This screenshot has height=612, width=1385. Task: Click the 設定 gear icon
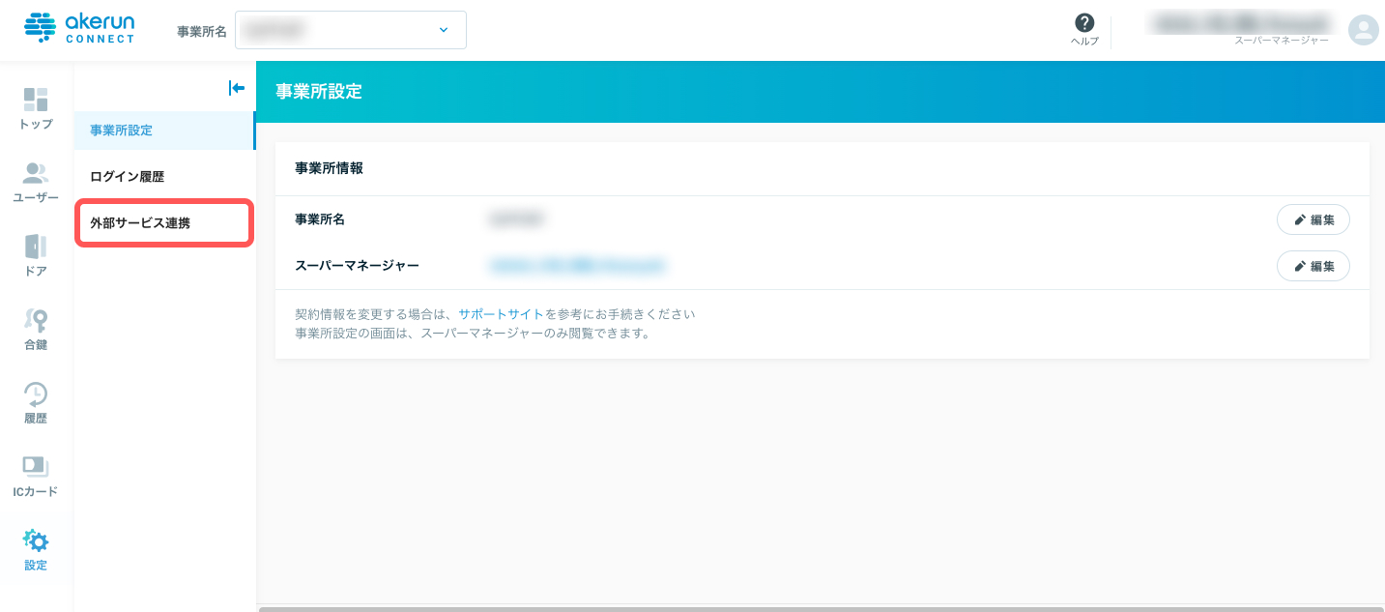(36, 541)
